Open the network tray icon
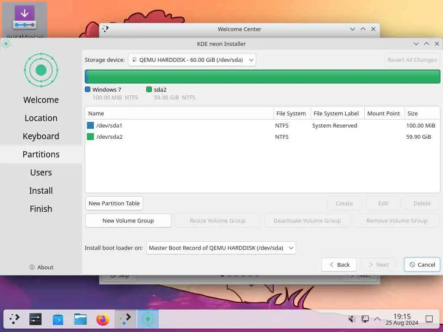443x332 pixels. coord(365,319)
